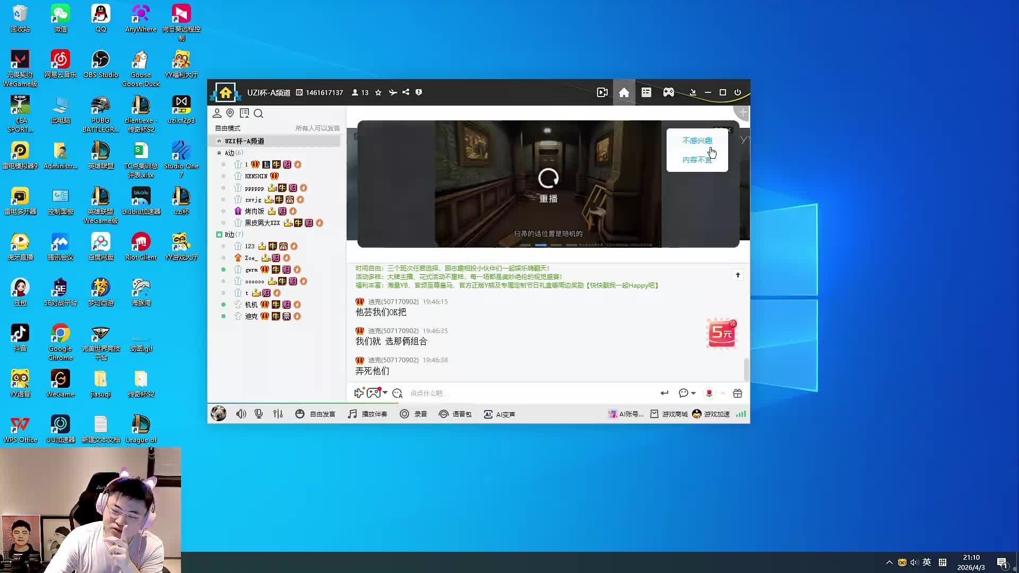
Task: Open the gift box icon in chat
Action: (738, 393)
